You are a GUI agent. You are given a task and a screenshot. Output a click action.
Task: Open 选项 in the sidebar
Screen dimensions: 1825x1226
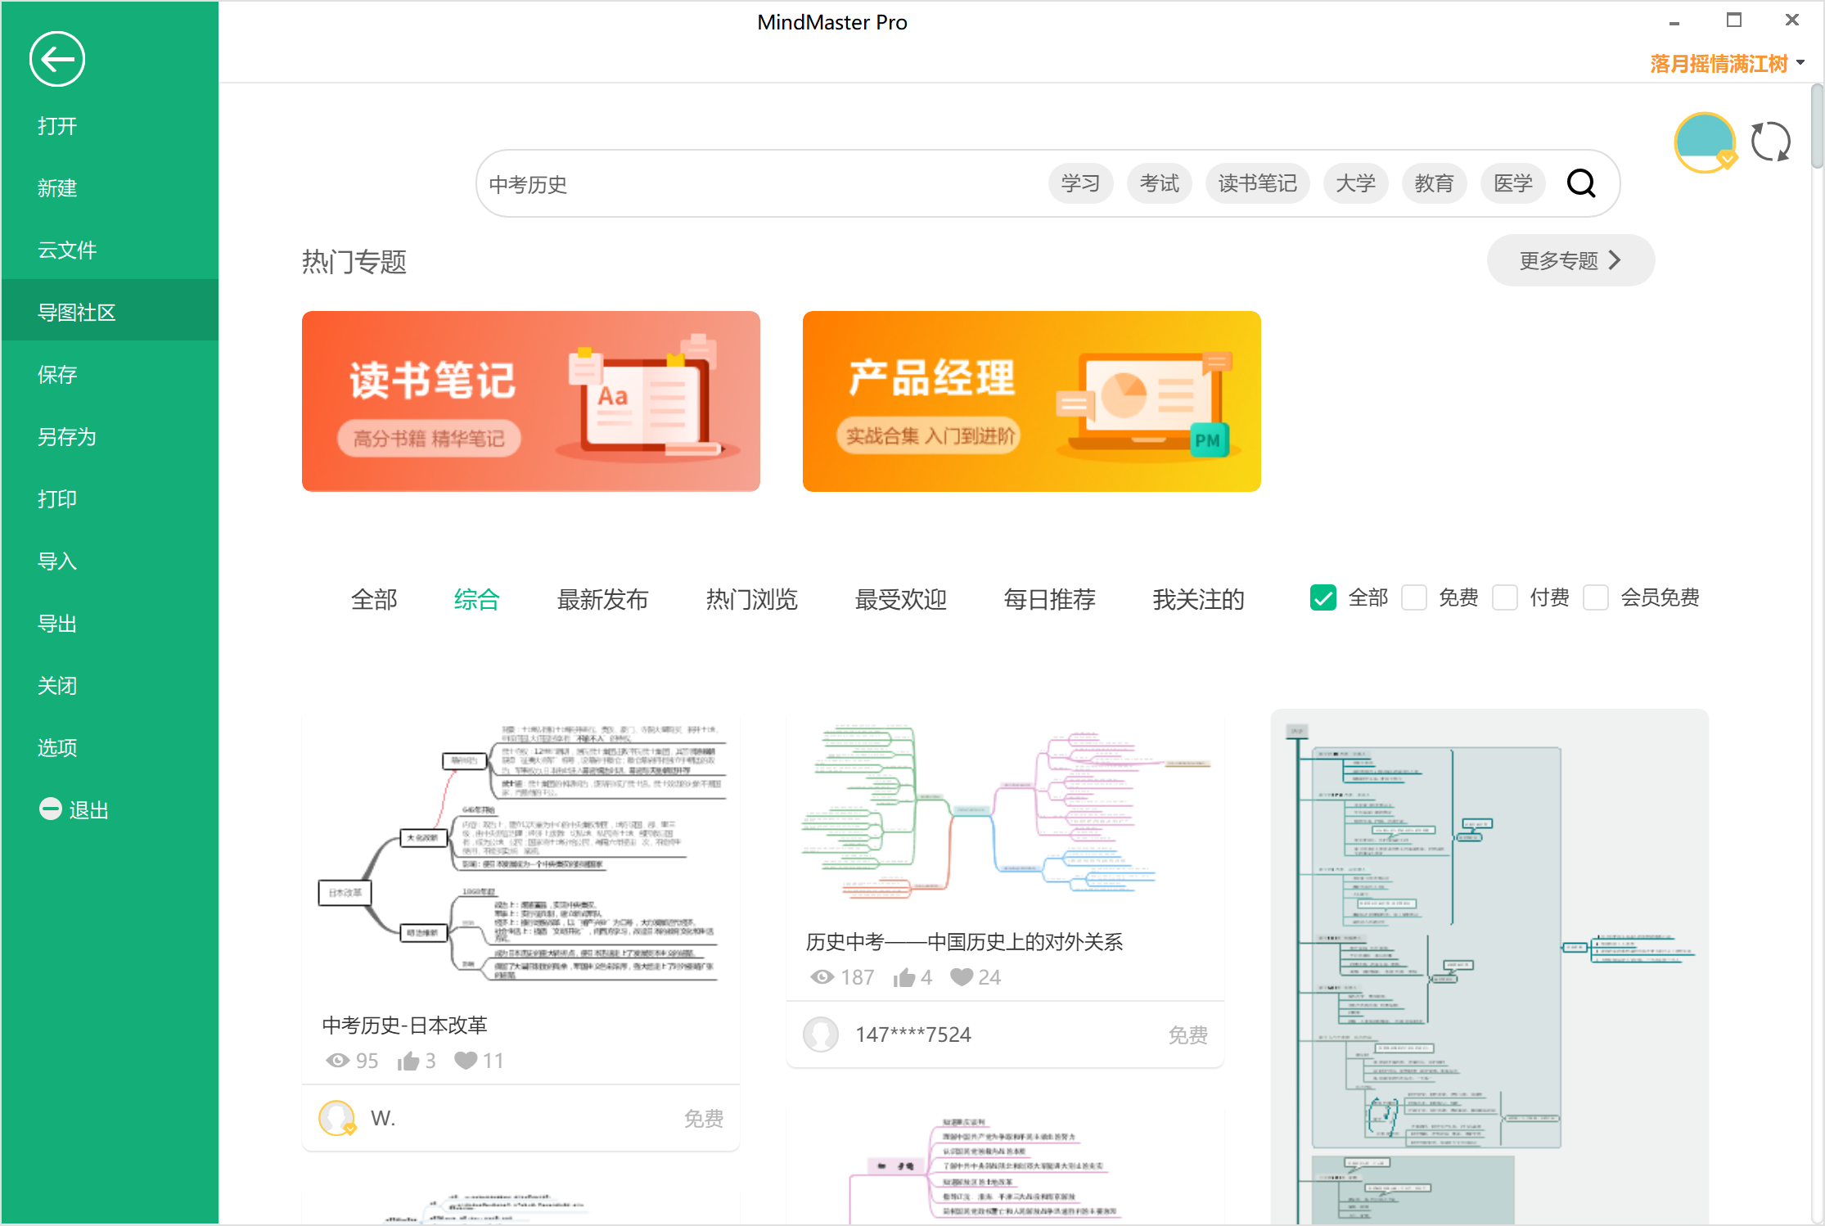(x=110, y=748)
